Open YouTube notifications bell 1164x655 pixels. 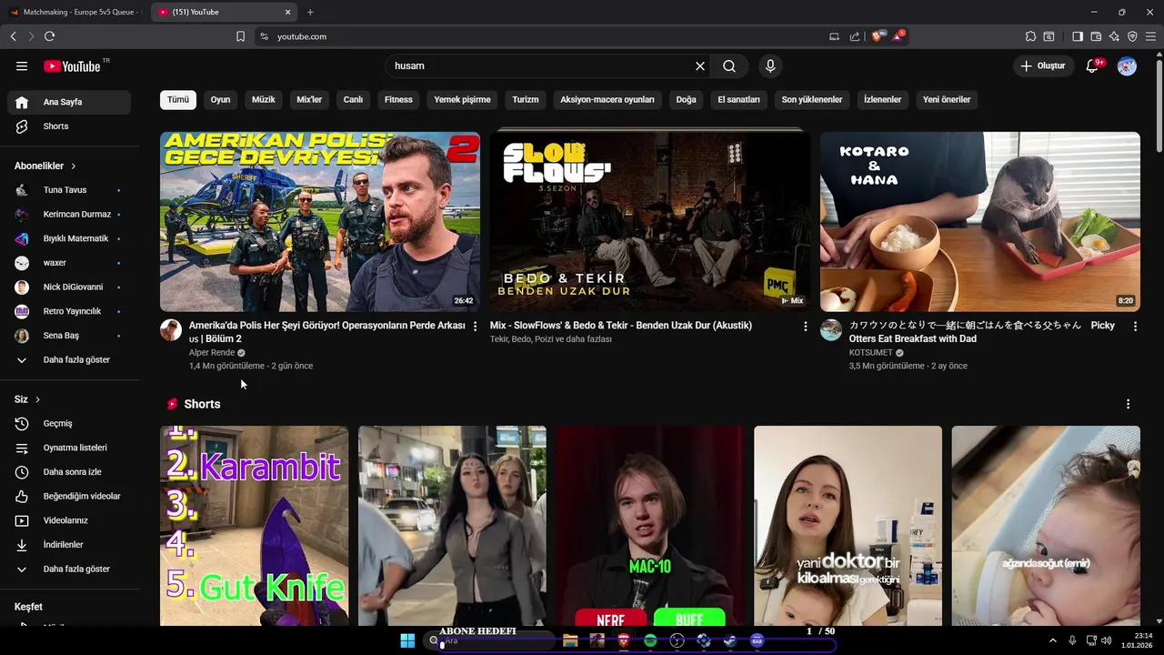click(1093, 66)
